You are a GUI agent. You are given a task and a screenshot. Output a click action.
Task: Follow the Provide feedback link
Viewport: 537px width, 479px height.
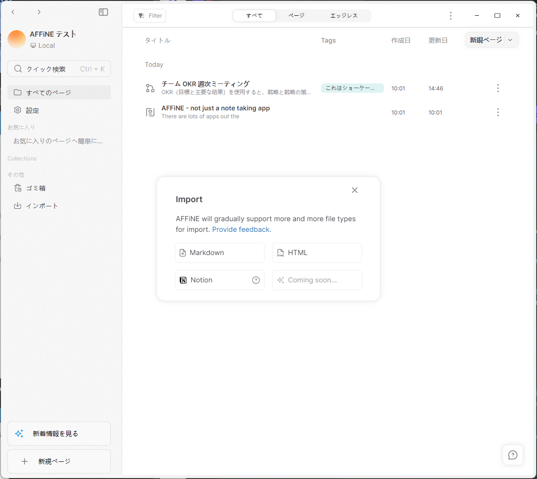(242, 230)
